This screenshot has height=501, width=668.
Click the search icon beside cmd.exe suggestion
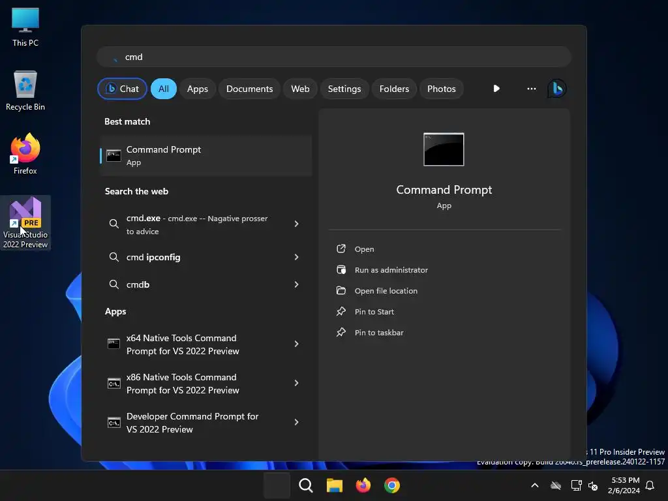[x=114, y=224]
